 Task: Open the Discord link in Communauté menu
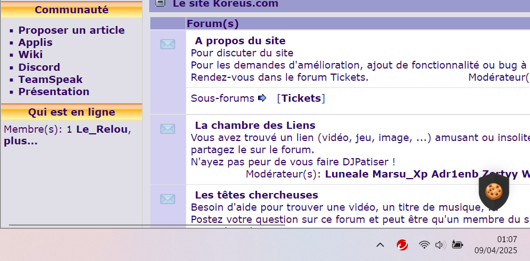pyautogui.click(x=39, y=67)
